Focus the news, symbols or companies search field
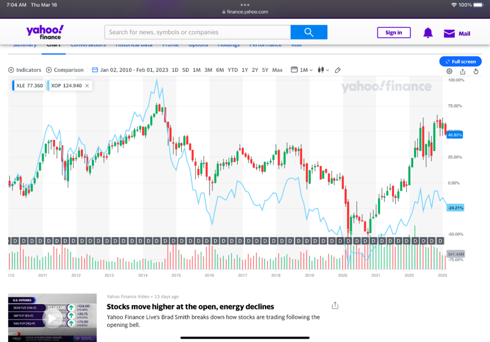The image size is (490, 342). tap(197, 32)
